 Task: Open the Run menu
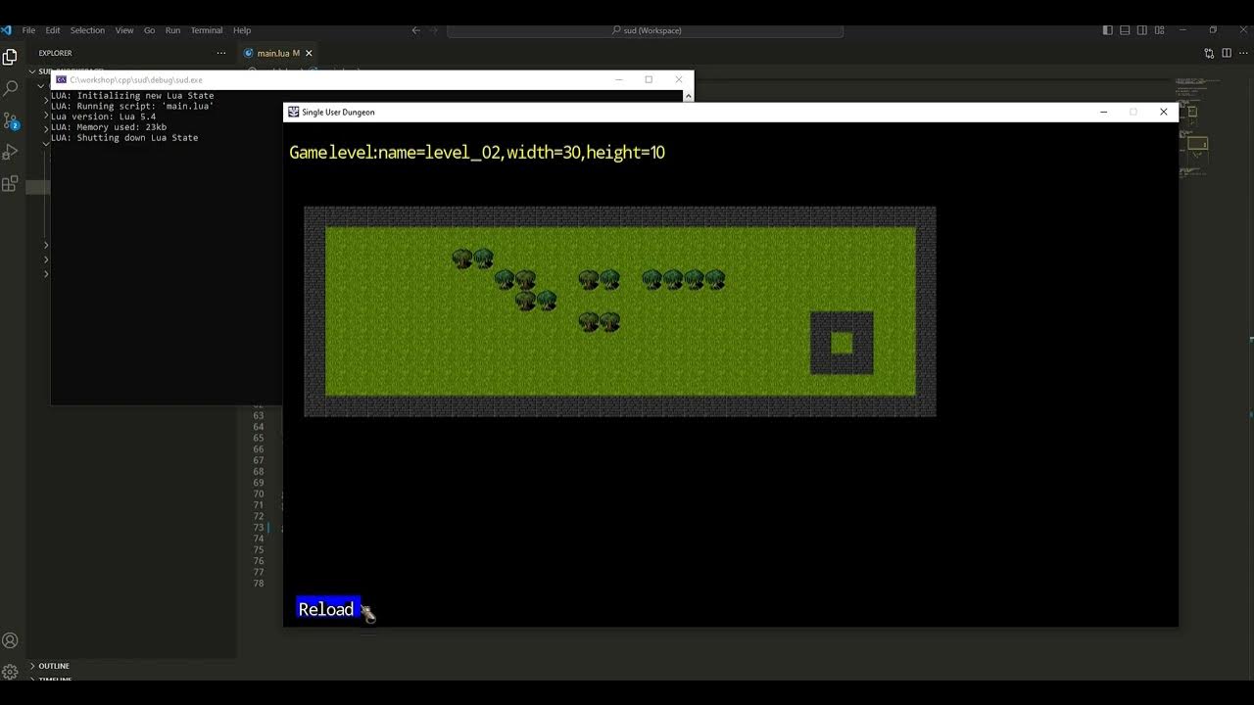172,30
